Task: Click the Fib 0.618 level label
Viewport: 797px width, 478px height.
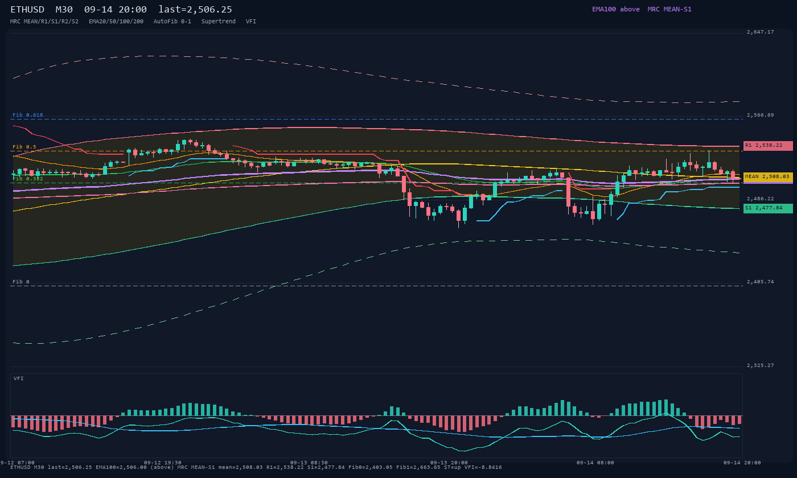Action: point(28,115)
